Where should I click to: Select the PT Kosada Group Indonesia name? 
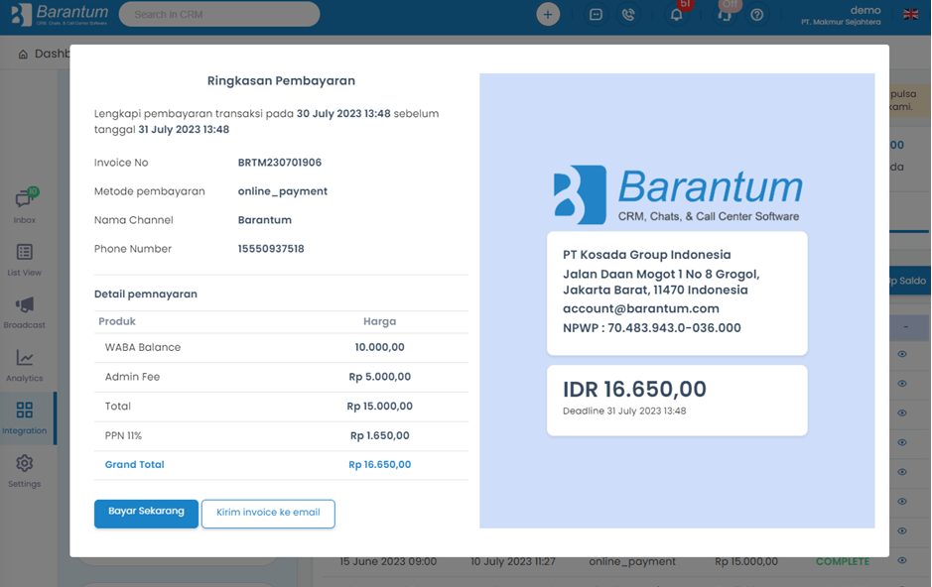coord(647,255)
